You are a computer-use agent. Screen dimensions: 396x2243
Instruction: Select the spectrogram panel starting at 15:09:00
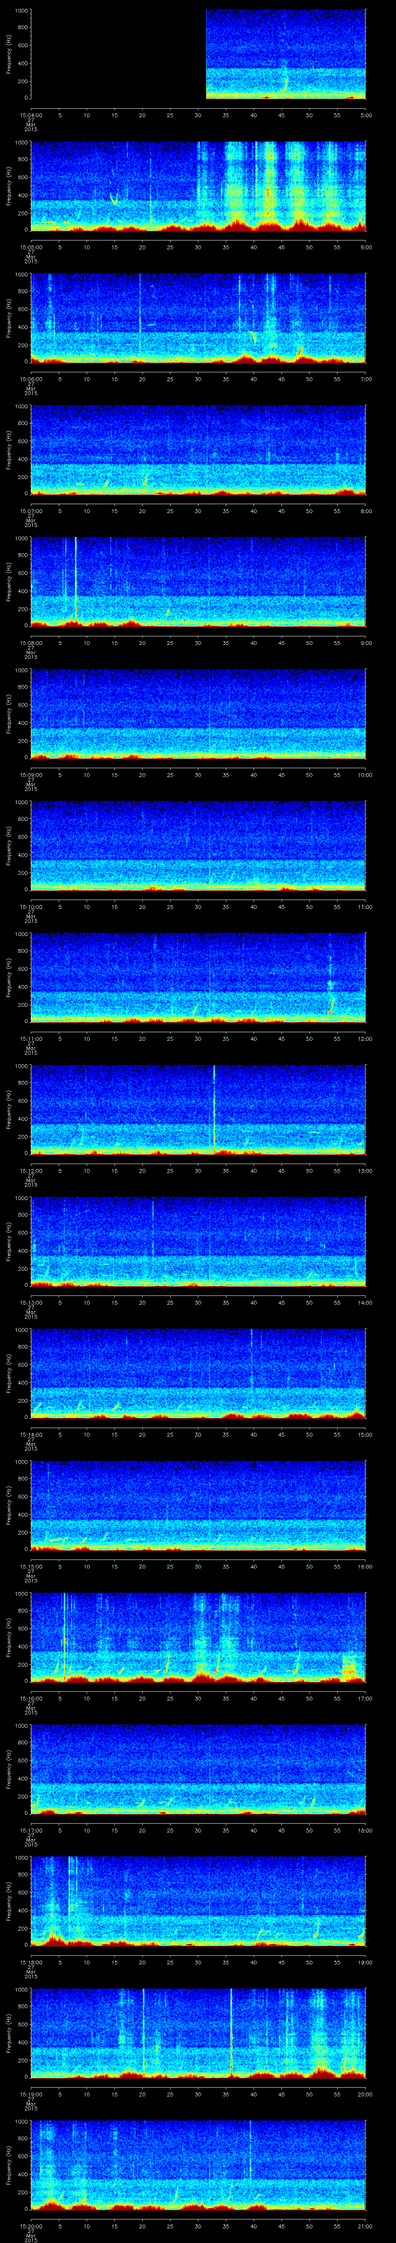[198, 714]
